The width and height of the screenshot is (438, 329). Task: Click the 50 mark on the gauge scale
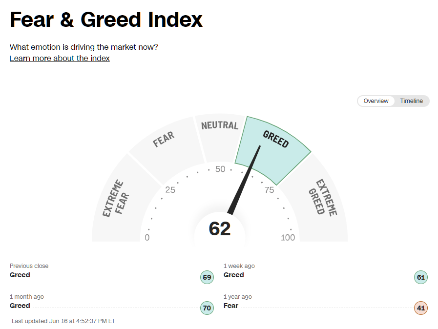click(x=220, y=169)
